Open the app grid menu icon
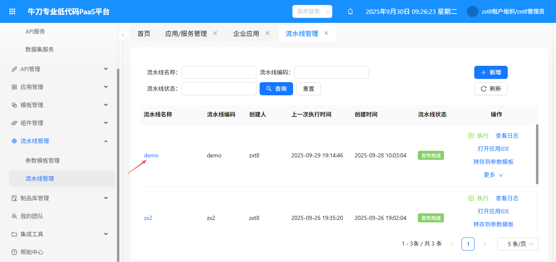556x262 pixels. click(13, 11)
